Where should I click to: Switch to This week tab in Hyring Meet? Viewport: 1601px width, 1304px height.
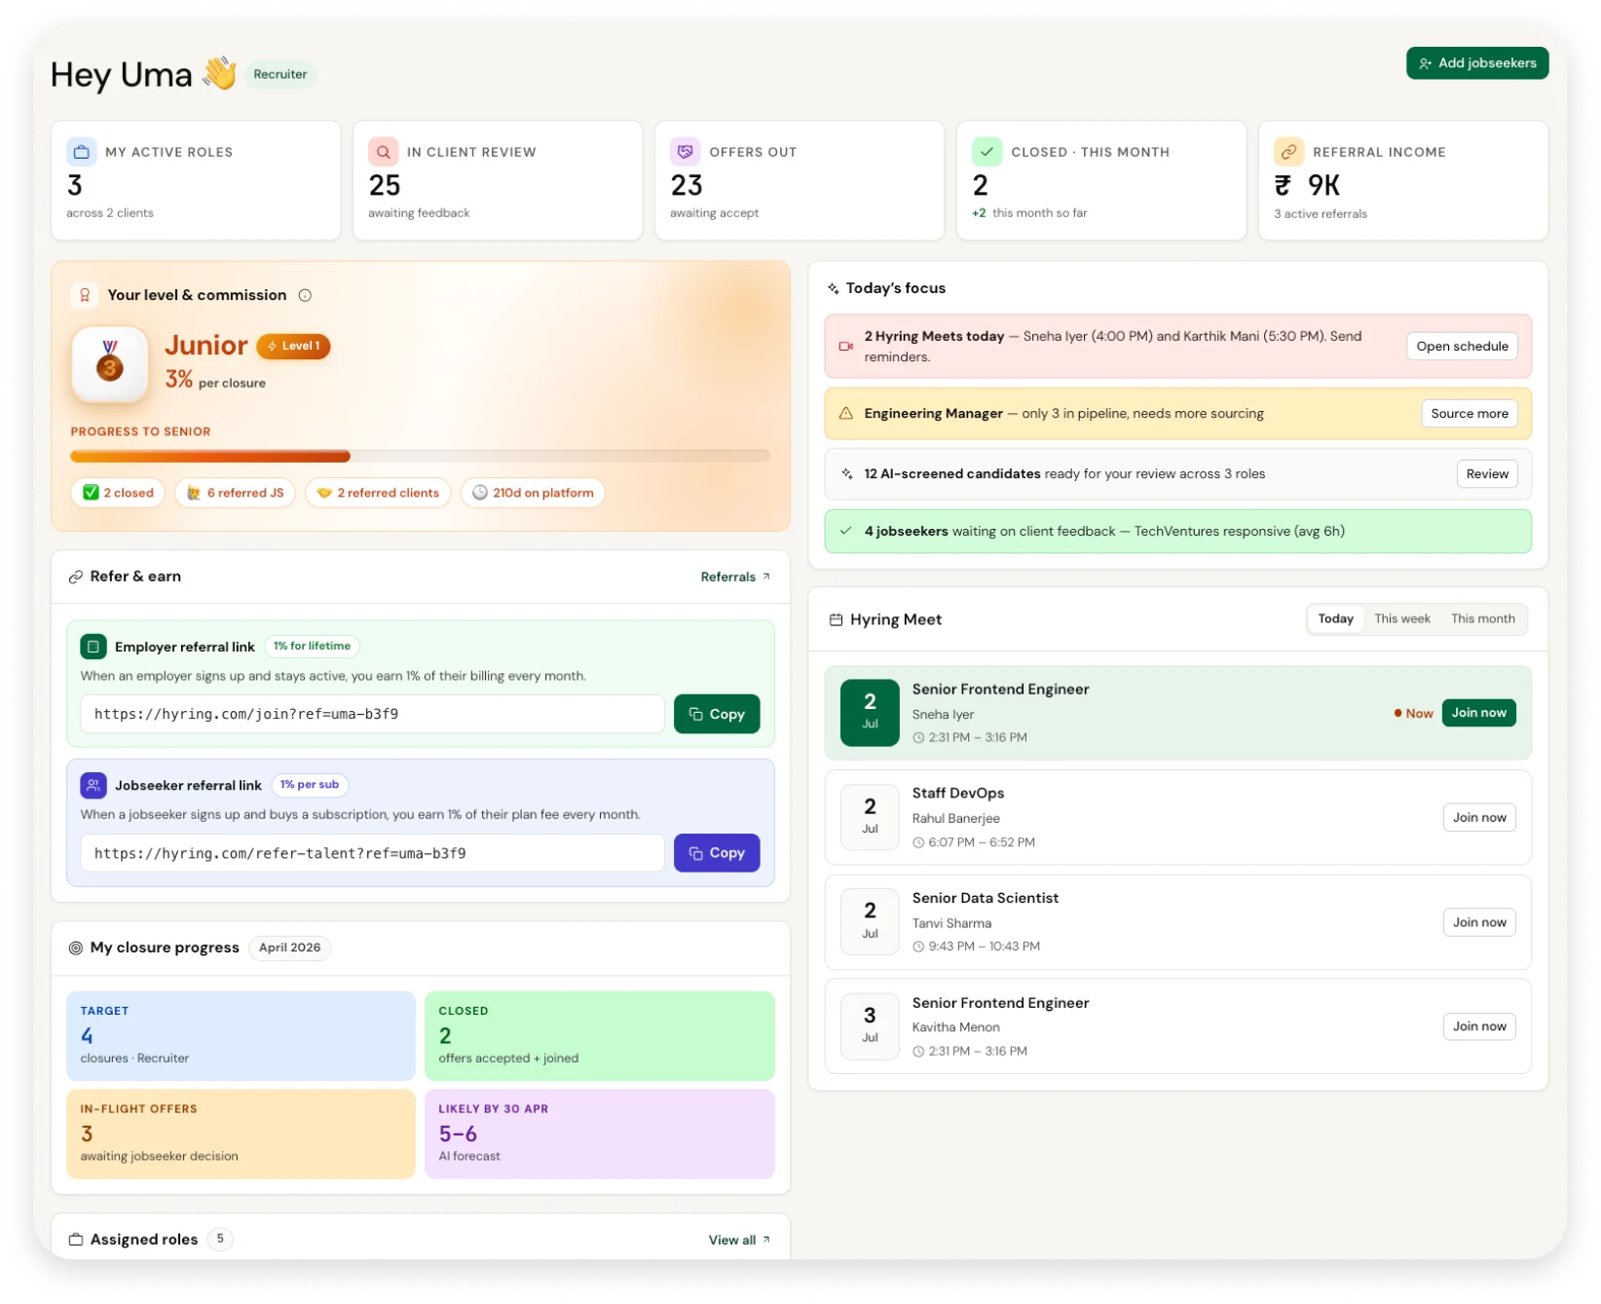click(x=1401, y=619)
